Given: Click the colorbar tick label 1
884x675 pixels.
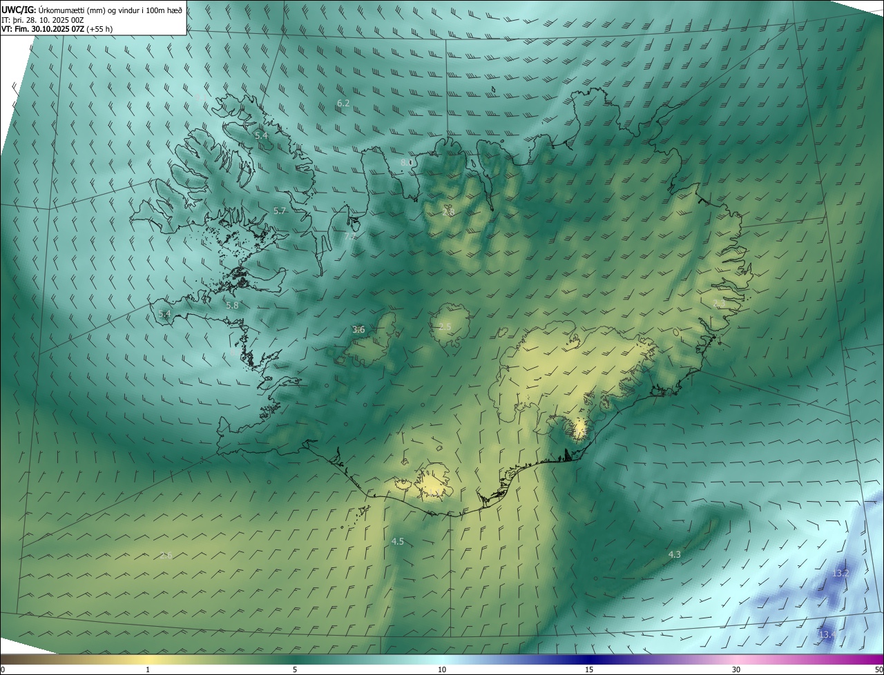Looking at the screenshot, I should click(148, 669).
